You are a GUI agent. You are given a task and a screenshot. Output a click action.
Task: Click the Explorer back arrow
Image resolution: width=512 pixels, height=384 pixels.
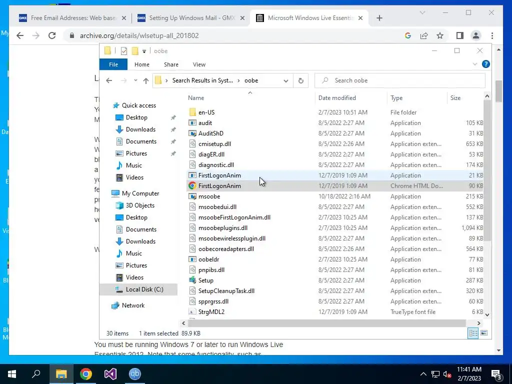coord(109,80)
